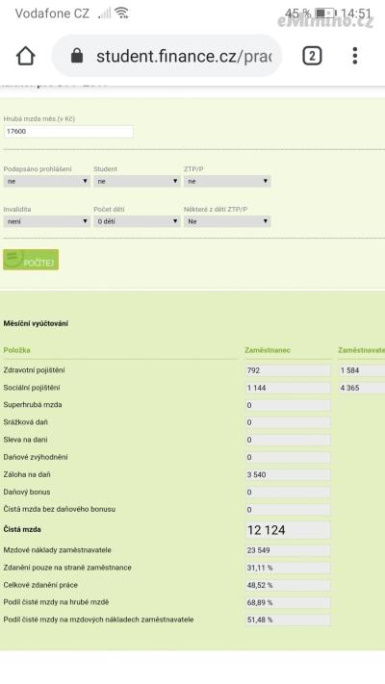Click the Čistá mzda bez daňového bonusu value
The height and width of the screenshot is (684, 385).
[288, 510]
